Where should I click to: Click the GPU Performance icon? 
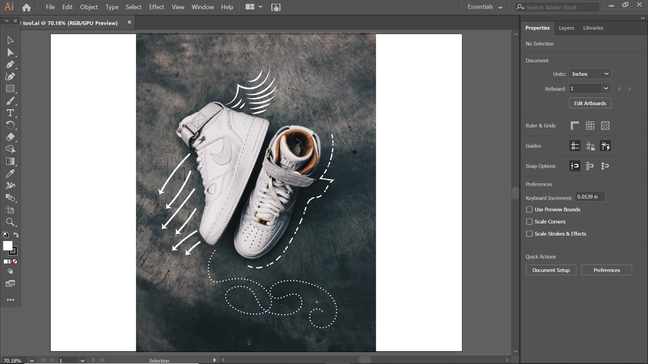[275, 7]
